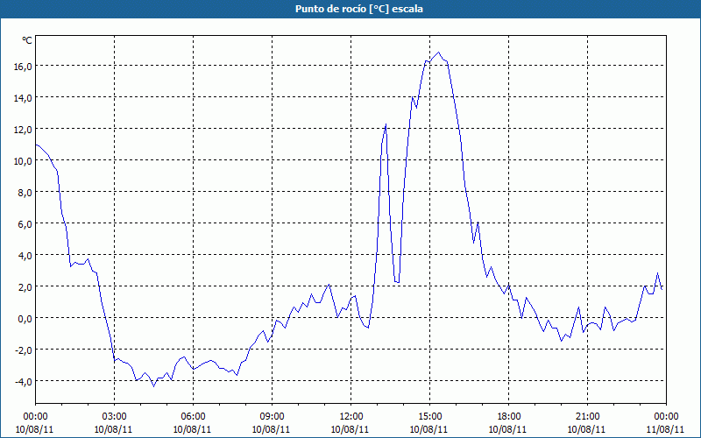
Task: Click the 06:00 time label
Action: (193, 416)
